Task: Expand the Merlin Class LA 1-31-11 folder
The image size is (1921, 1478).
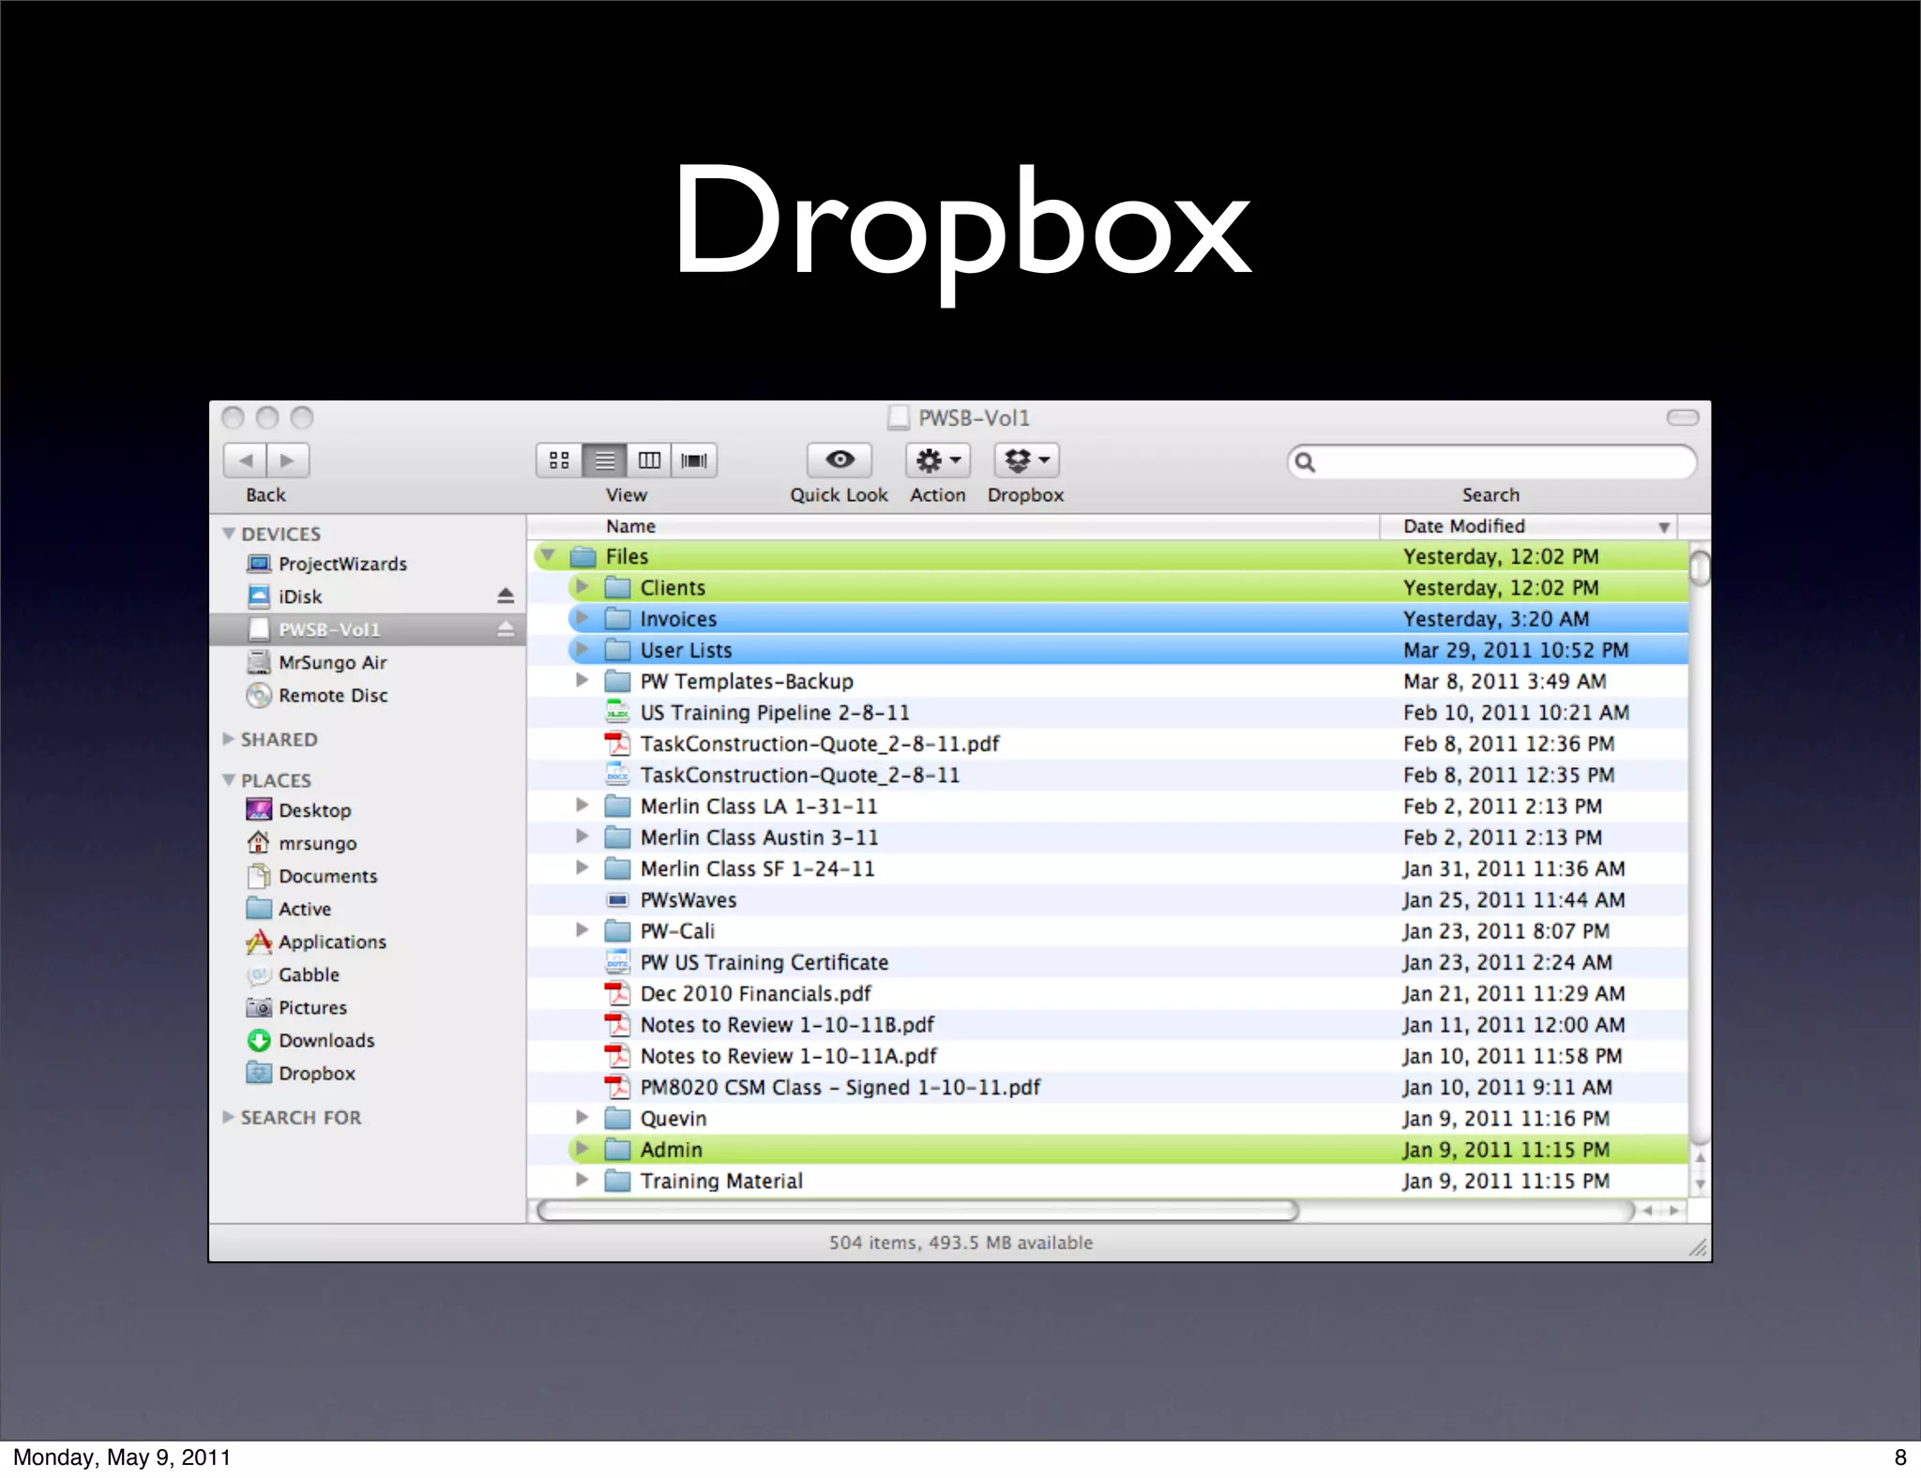Action: point(582,805)
